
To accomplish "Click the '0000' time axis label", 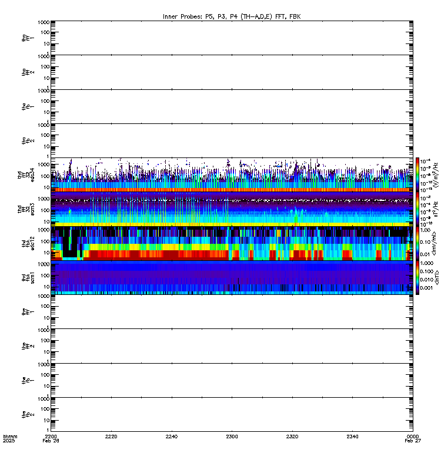I will tap(413, 437).
